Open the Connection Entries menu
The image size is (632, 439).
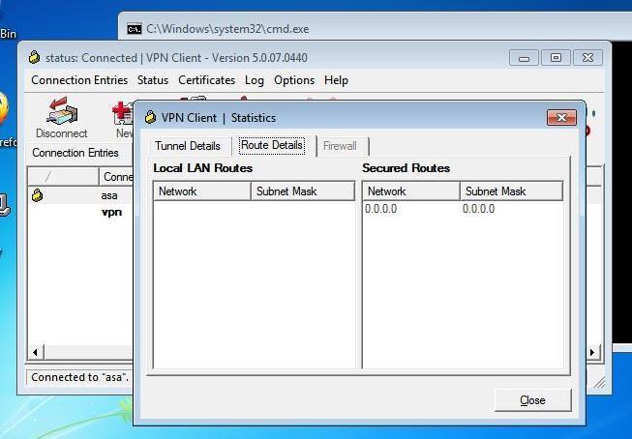click(x=80, y=80)
